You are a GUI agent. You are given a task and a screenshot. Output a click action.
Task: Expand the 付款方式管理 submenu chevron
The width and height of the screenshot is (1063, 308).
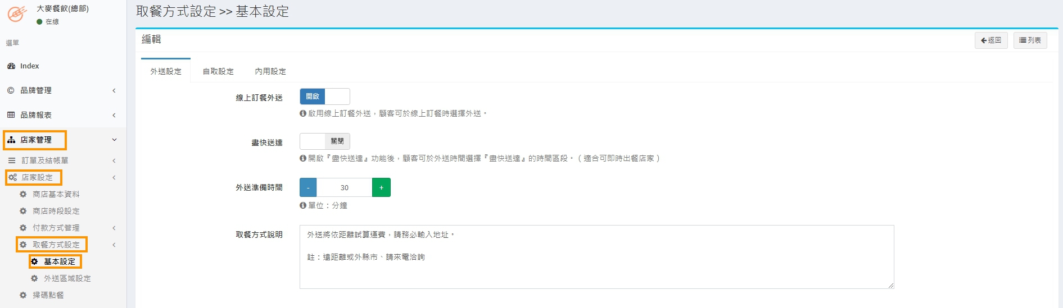pyautogui.click(x=114, y=228)
